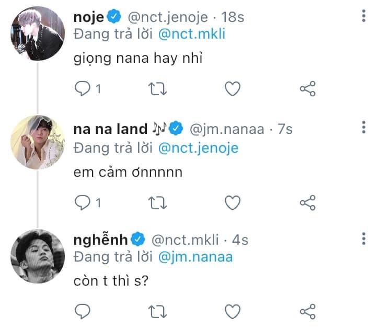Screen dimensions: 392x327
Task: Like nghễnh's tweet
Action: 232,311
